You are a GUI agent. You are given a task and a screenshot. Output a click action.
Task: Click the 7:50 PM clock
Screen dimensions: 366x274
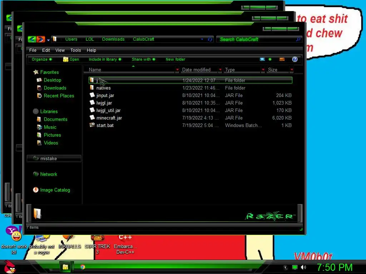tap(335, 267)
